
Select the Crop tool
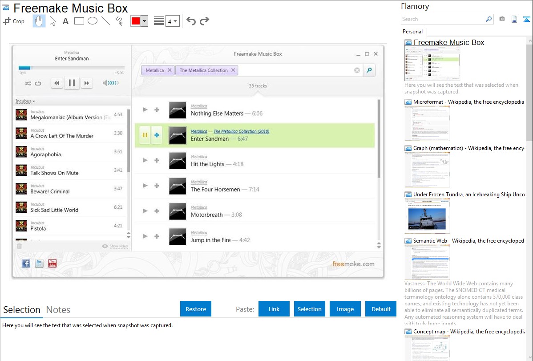coord(14,21)
